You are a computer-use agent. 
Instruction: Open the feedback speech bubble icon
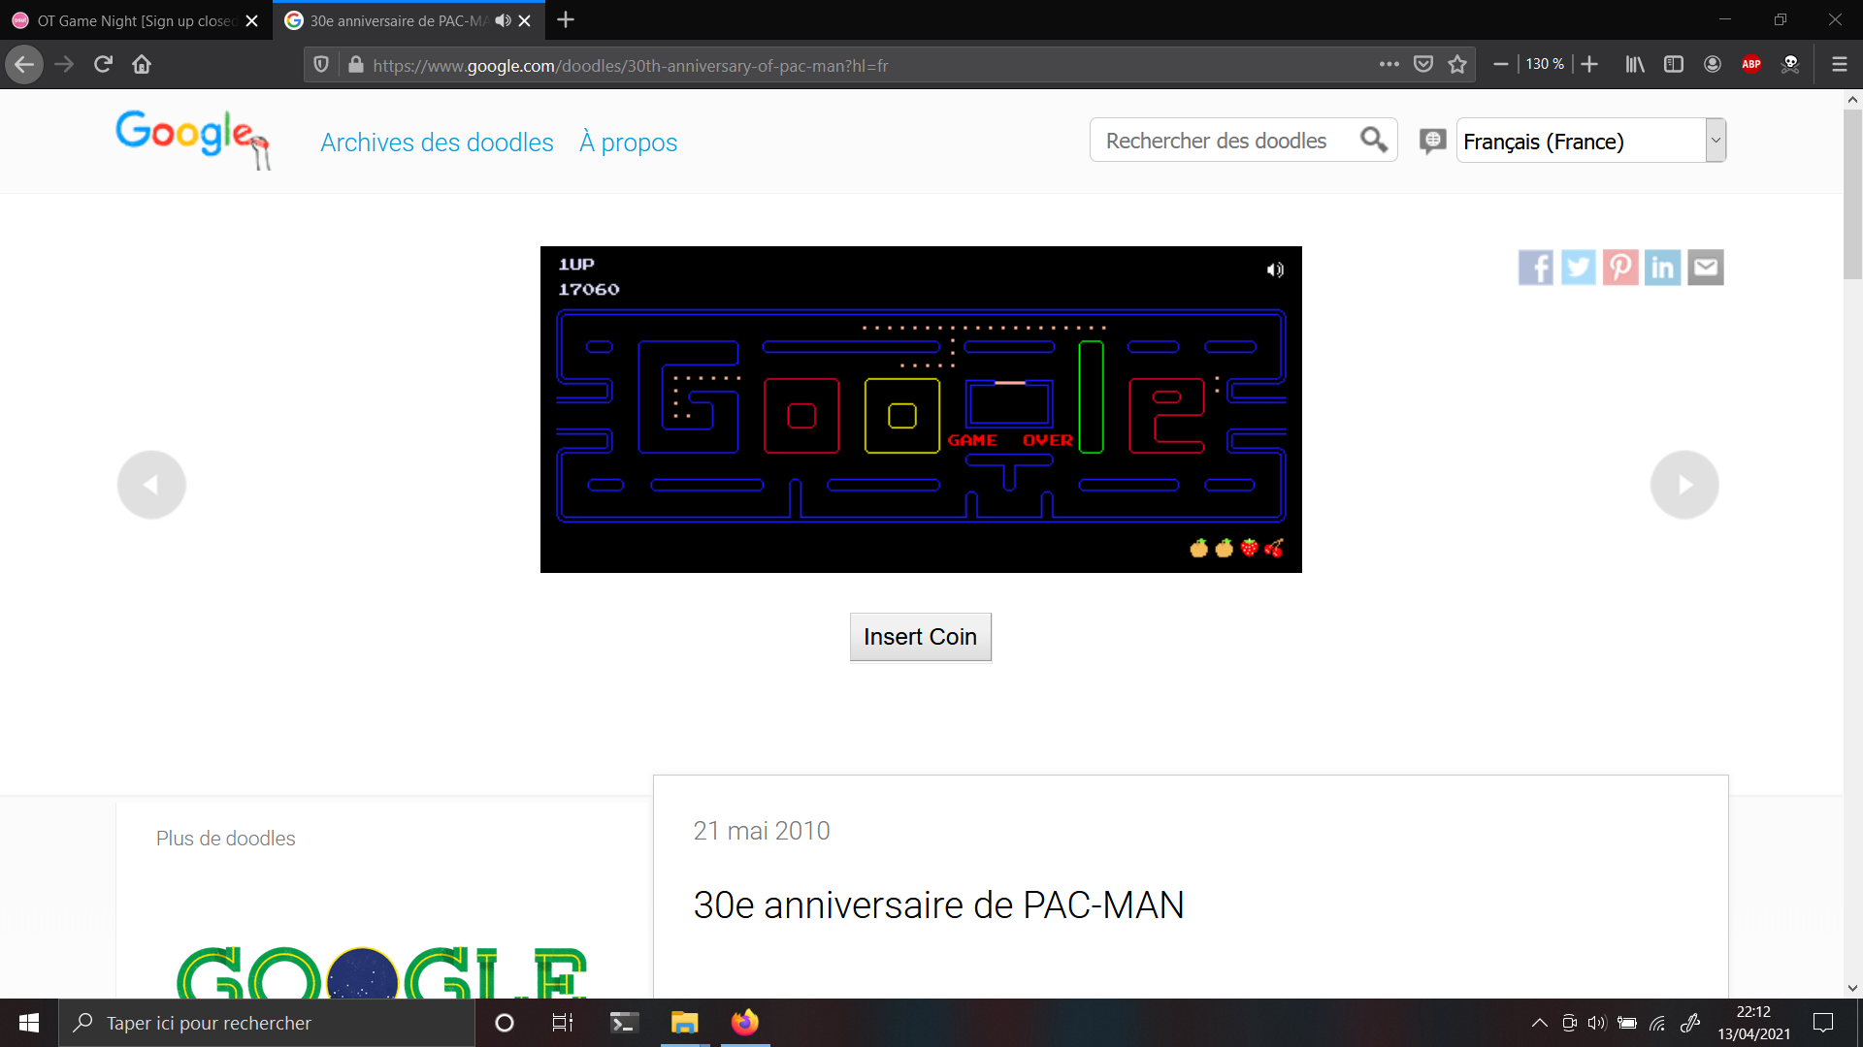(x=1432, y=142)
